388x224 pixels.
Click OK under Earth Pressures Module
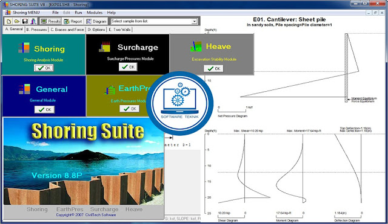click(129, 109)
